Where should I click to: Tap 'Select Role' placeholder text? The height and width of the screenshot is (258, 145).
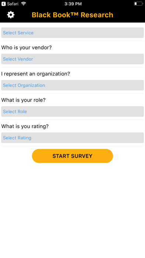15,112
